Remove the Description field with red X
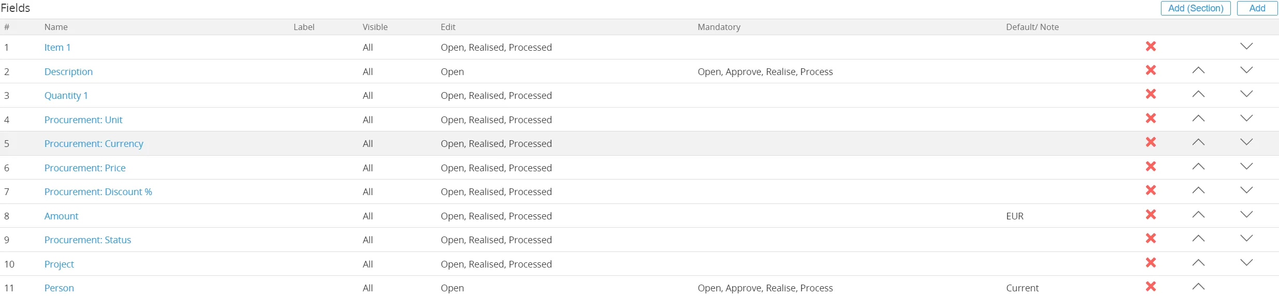The image size is (1279, 296). click(x=1151, y=70)
